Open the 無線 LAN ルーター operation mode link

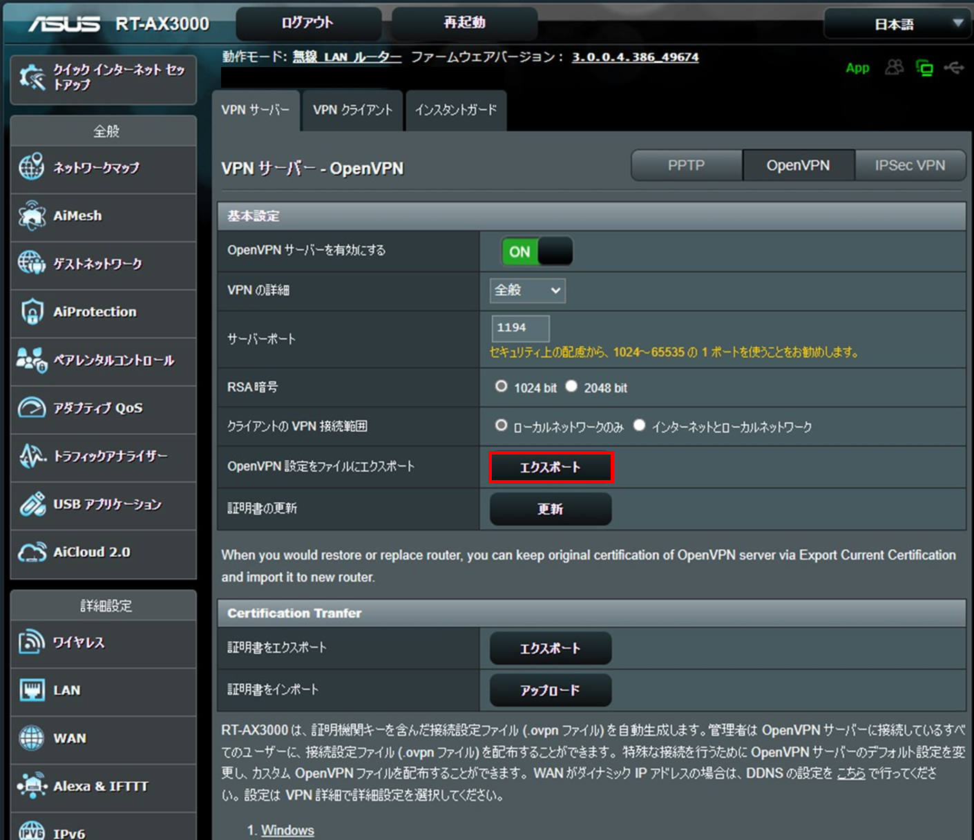coord(347,57)
